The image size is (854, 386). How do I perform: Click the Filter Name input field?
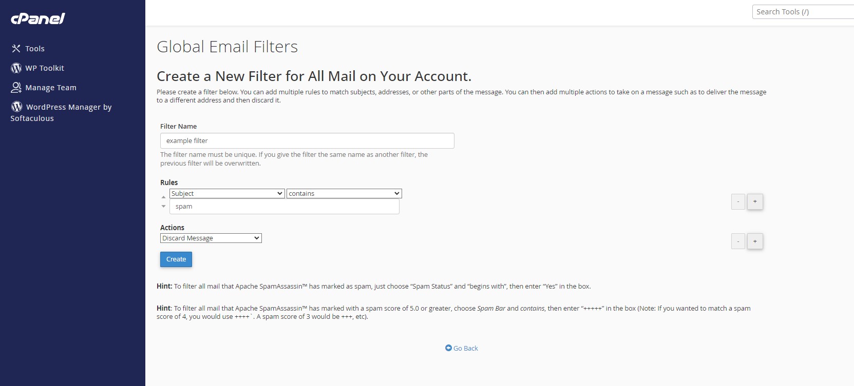pos(307,140)
